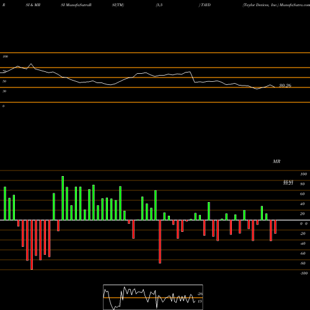This screenshot has width=310, height=310.
Task: Click the -100 label on the MR axis
Action: point(304,273)
